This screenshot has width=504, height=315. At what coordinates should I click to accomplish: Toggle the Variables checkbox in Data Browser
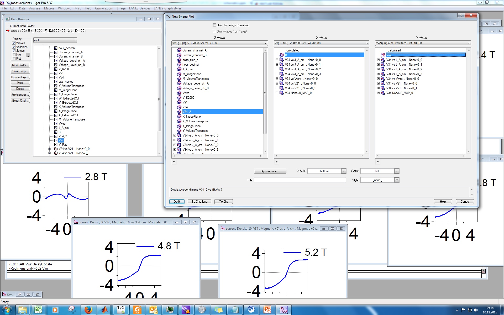14,47
